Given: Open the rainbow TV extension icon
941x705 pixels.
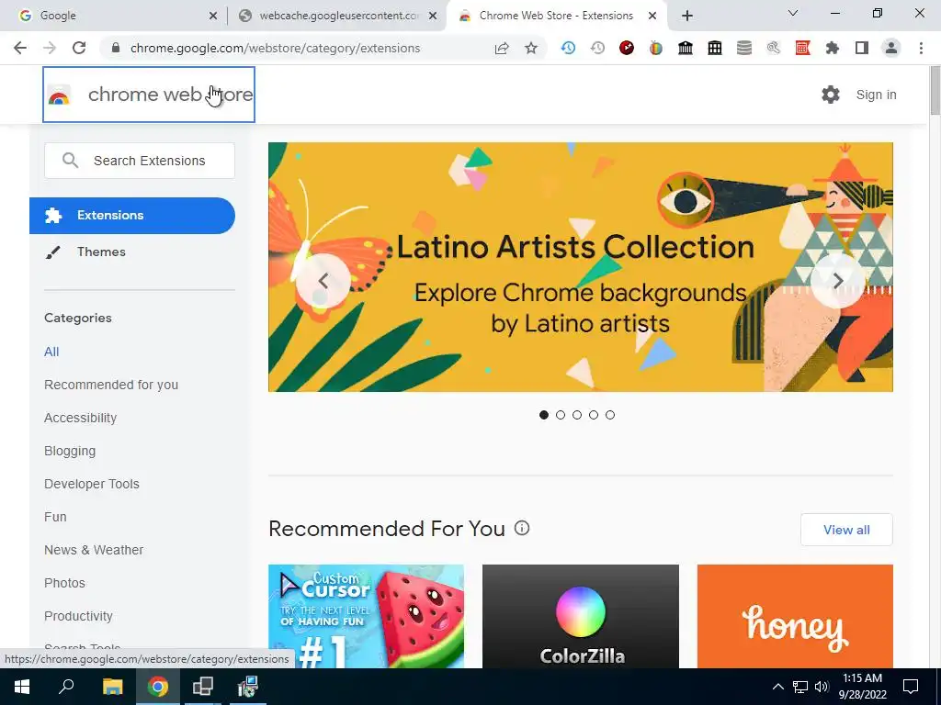Looking at the screenshot, I should pos(656,48).
